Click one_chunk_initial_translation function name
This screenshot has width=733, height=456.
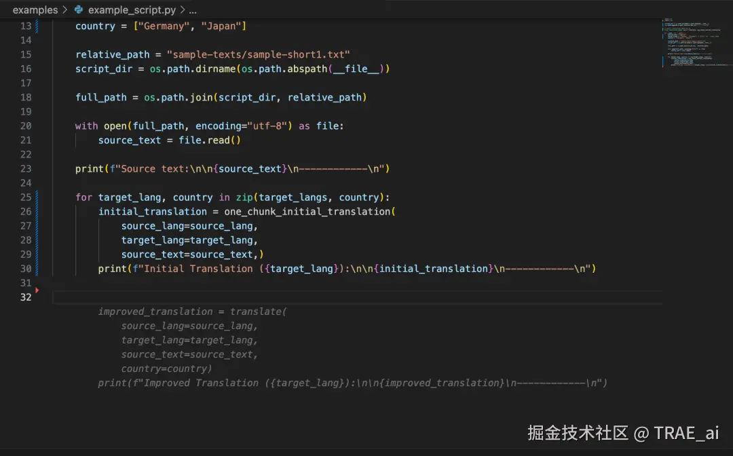pyautogui.click(x=307, y=212)
